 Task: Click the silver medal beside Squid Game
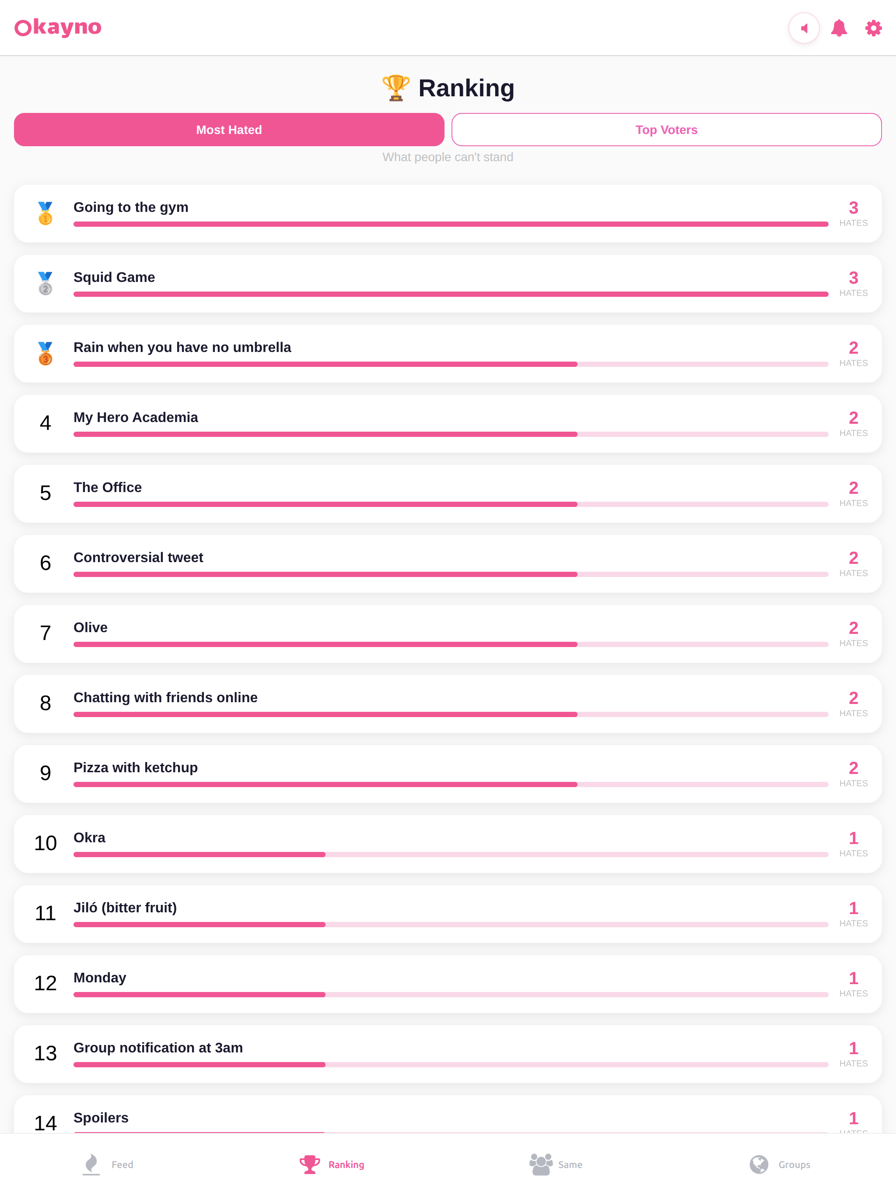pos(45,283)
